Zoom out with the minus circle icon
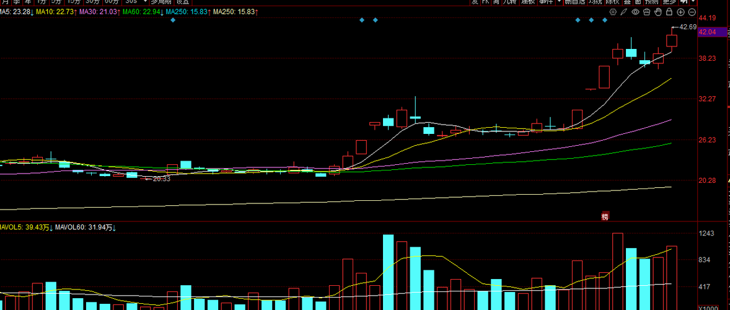Image resolution: width=730 pixels, height=310 pixels. (692, 12)
